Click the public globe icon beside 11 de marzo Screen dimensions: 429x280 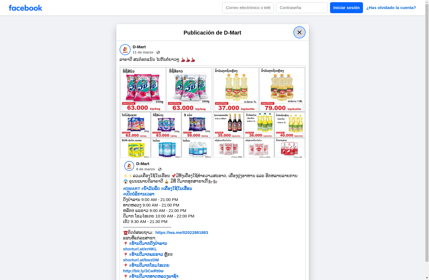point(158,52)
